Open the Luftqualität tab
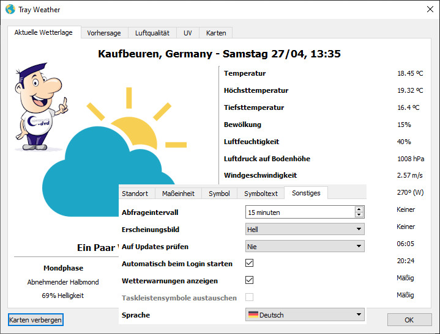This screenshot has height=334, width=440. (152, 33)
